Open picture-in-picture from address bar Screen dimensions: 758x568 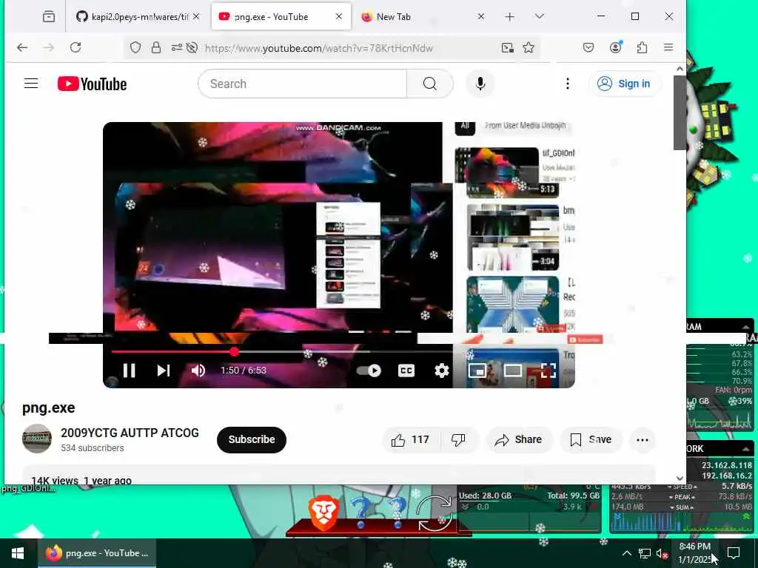click(x=508, y=47)
